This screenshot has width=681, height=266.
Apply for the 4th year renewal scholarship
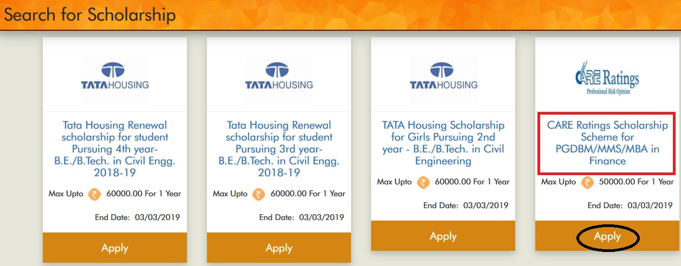click(115, 248)
